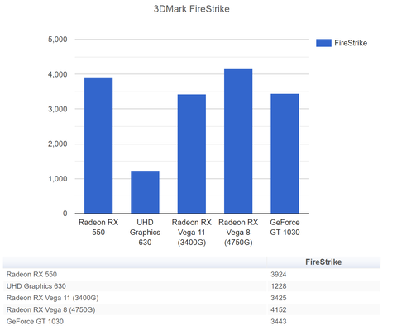Click the score value 3425
Image resolution: width=397 pixels, height=330 pixels.
pyautogui.click(x=279, y=298)
